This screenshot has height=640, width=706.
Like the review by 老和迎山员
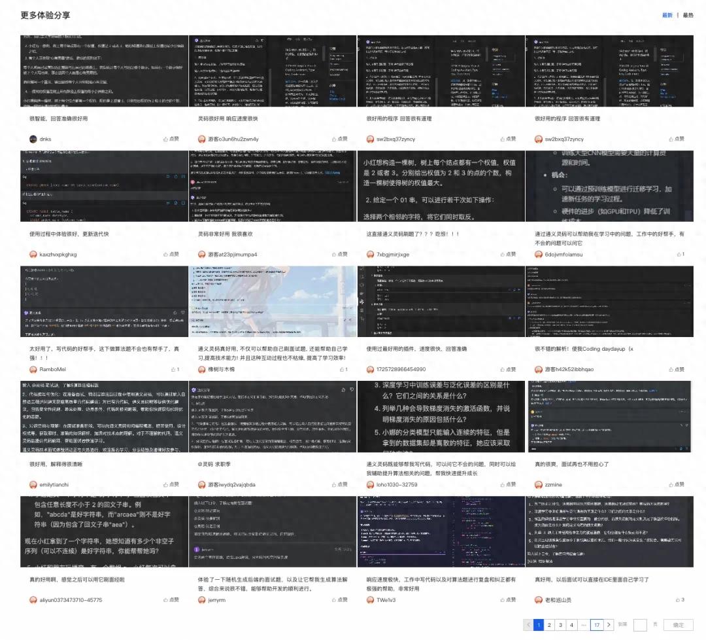tap(678, 600)
